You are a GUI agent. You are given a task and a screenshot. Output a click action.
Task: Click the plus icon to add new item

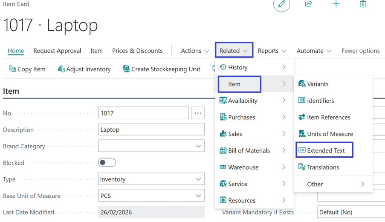click(x=336, y=4)
